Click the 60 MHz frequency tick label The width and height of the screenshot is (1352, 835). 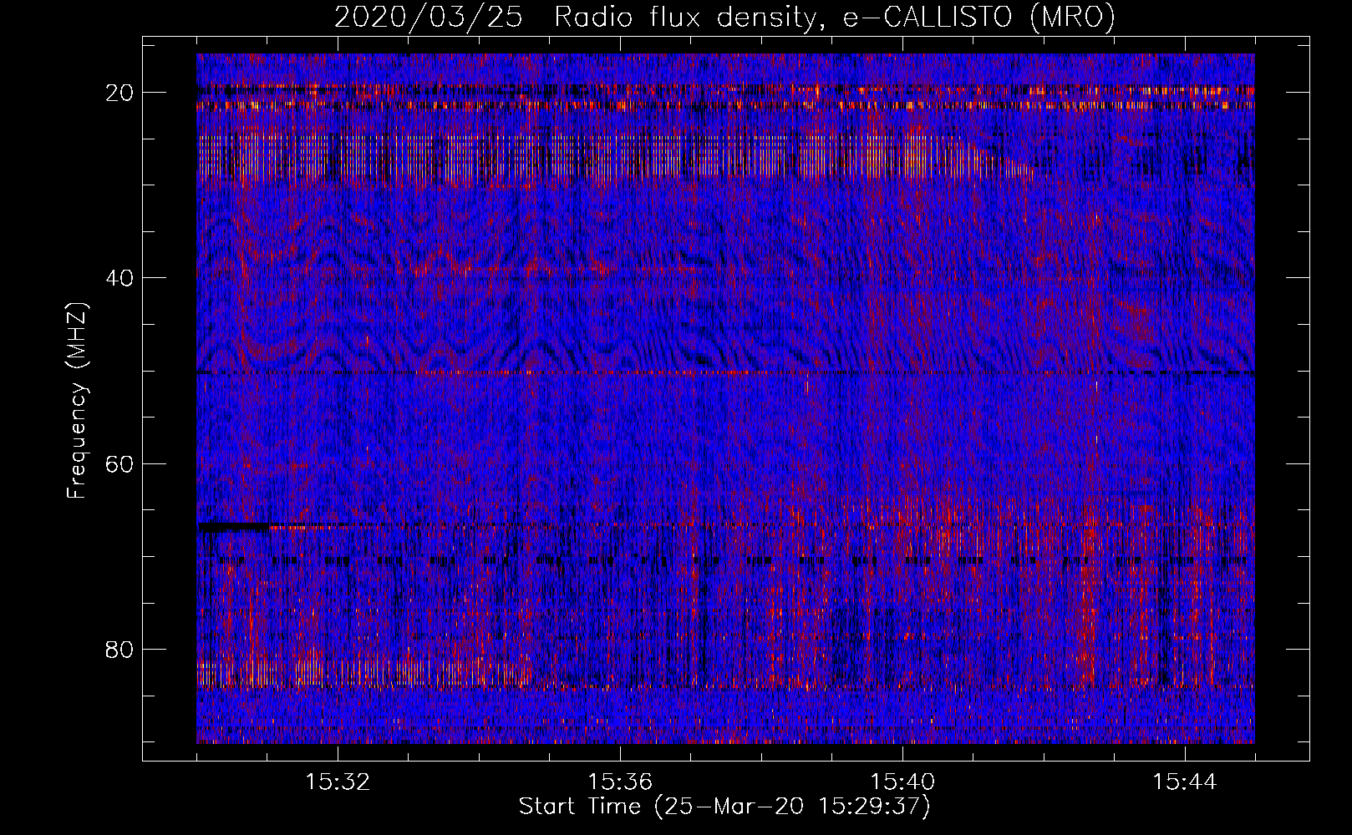tap(121, 463)
